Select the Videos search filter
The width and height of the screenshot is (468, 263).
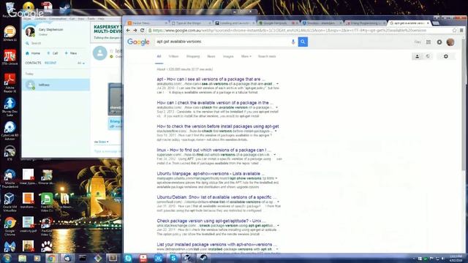[173, 56]
